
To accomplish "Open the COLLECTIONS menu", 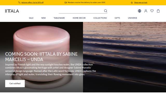I will click(100, 18).
